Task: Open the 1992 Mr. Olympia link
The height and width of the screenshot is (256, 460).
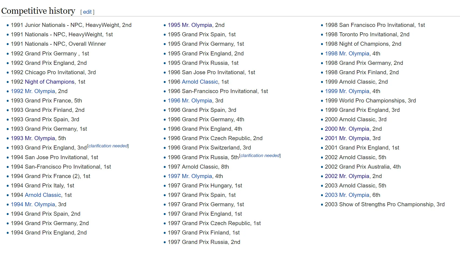Action: [33, 91]
